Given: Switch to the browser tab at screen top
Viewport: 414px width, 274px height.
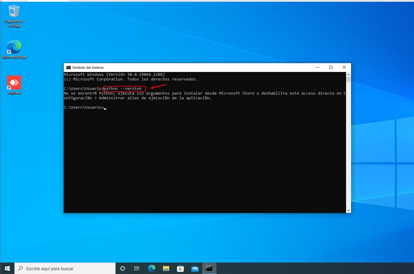Looking at the screenshot, I should tap(47, 1).
